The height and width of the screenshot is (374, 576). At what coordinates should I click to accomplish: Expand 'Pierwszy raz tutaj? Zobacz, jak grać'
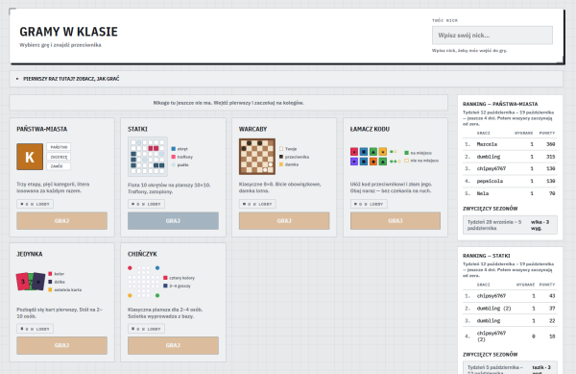tap(71, 79)
